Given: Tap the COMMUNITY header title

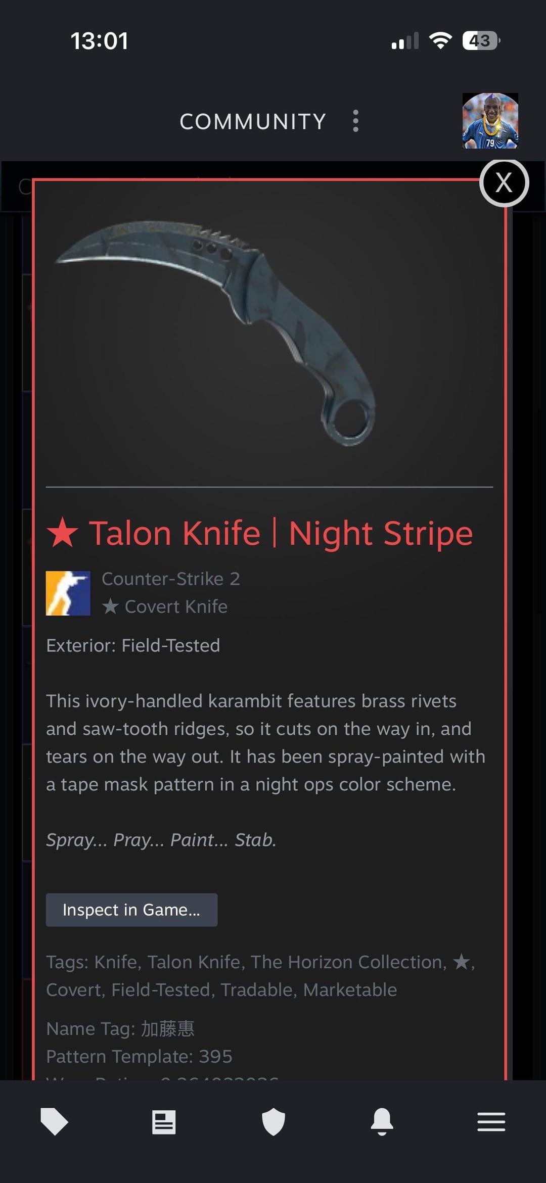Looking at the screenshot, I should [253, 121].
